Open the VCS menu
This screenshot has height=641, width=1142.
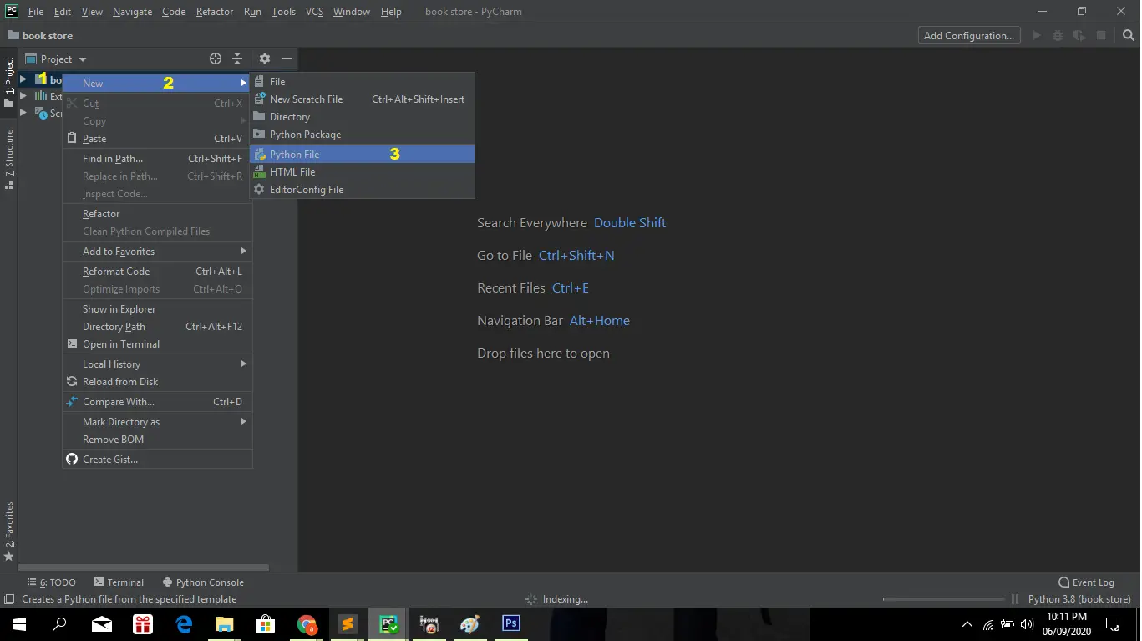click(314, 11)
